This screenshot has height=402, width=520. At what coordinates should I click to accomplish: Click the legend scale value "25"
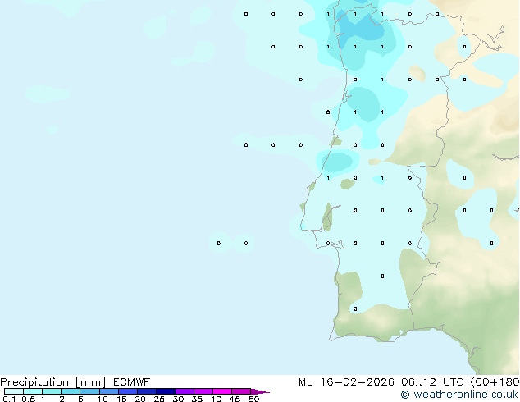159,399
